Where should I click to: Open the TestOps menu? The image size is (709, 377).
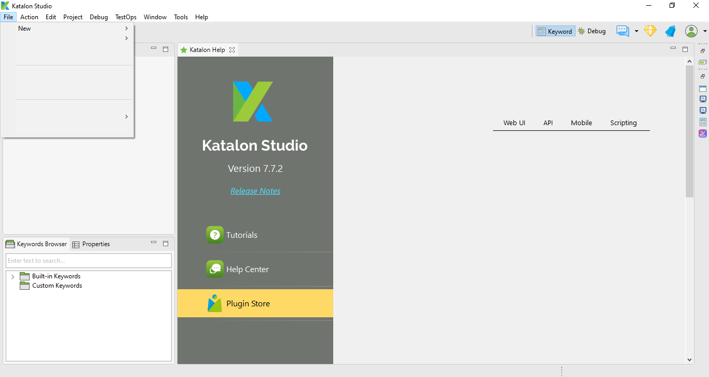tap(126, 17)
